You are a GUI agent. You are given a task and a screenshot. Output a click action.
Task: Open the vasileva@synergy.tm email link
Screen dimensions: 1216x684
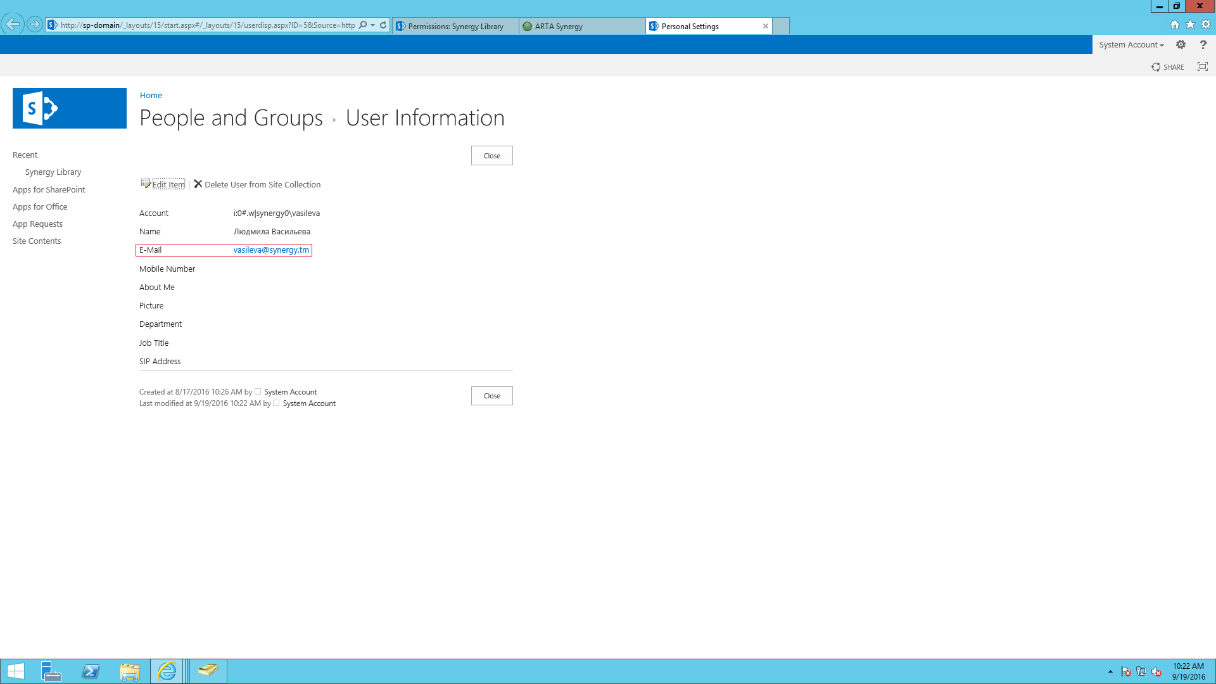(x=271, y=250)
